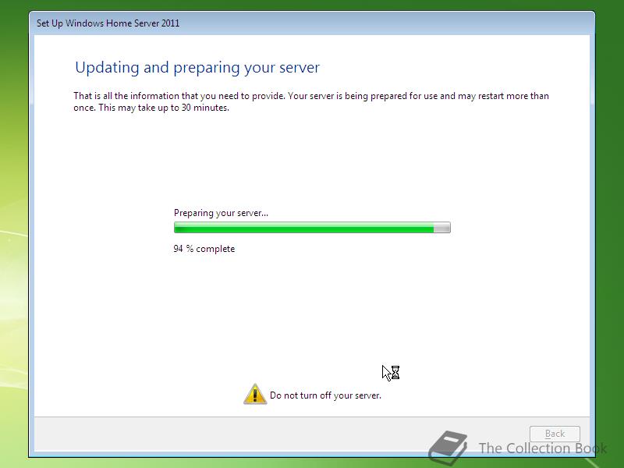Click the yellow warning triangle icon
This screenshot has height=468, width=624.
pos(255,394)
